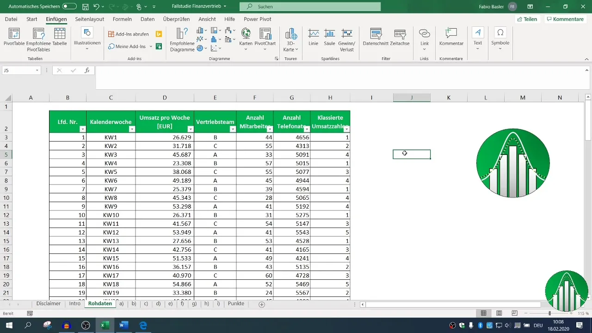This screenshot has height=333, width=592.
Task: Switch to the Formeln tab
Action: tap(122, 19)
